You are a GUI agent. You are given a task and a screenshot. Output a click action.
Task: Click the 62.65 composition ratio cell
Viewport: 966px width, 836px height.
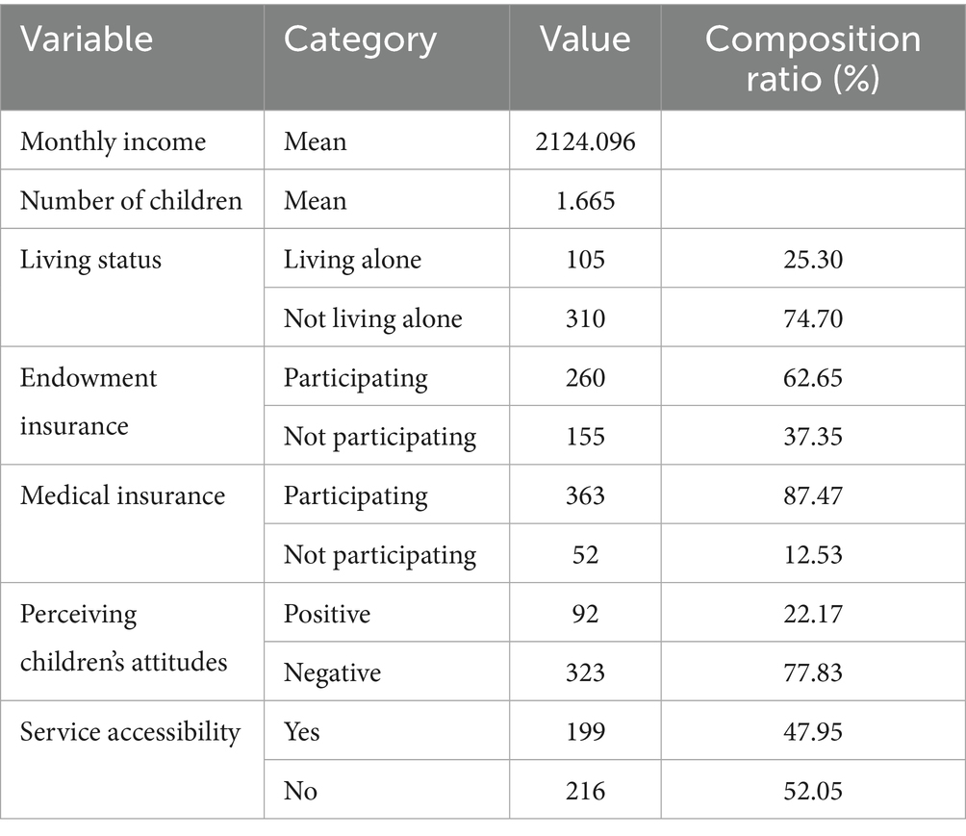click(x=813, y=378)
